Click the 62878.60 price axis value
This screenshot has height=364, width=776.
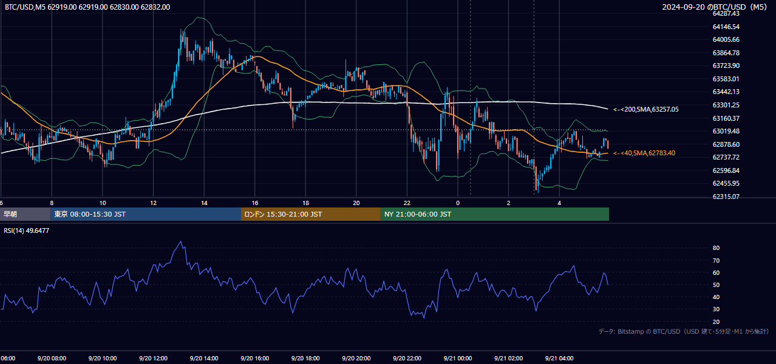click(x=726, y=144)
